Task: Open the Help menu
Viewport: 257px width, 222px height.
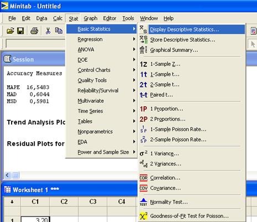Action: coord(169,18)
